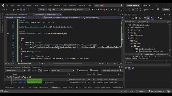Open the Error List tab
Screen dimensions: 172x96
point(78,87)
